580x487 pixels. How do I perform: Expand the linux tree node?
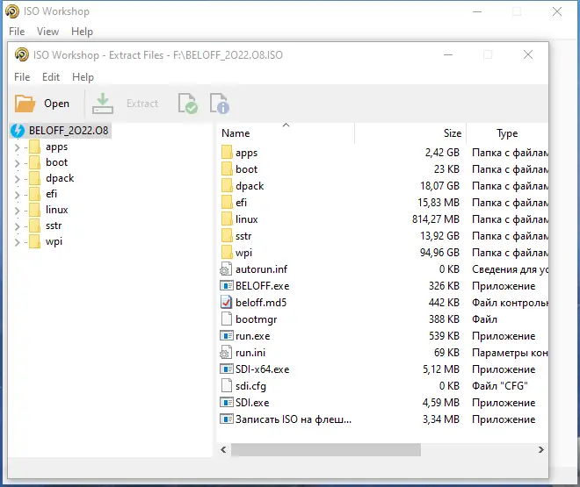coord(17,211)
